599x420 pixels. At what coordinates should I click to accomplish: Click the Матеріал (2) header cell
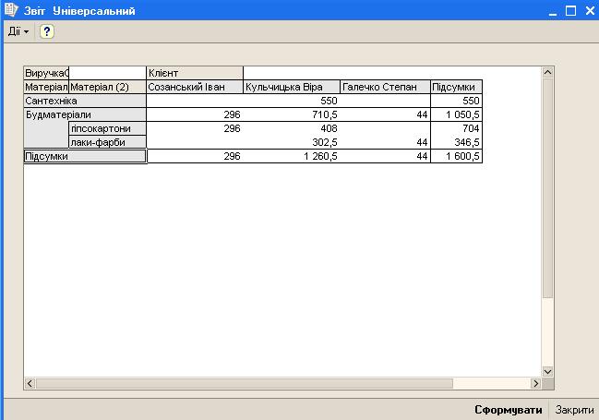point(107,87)
